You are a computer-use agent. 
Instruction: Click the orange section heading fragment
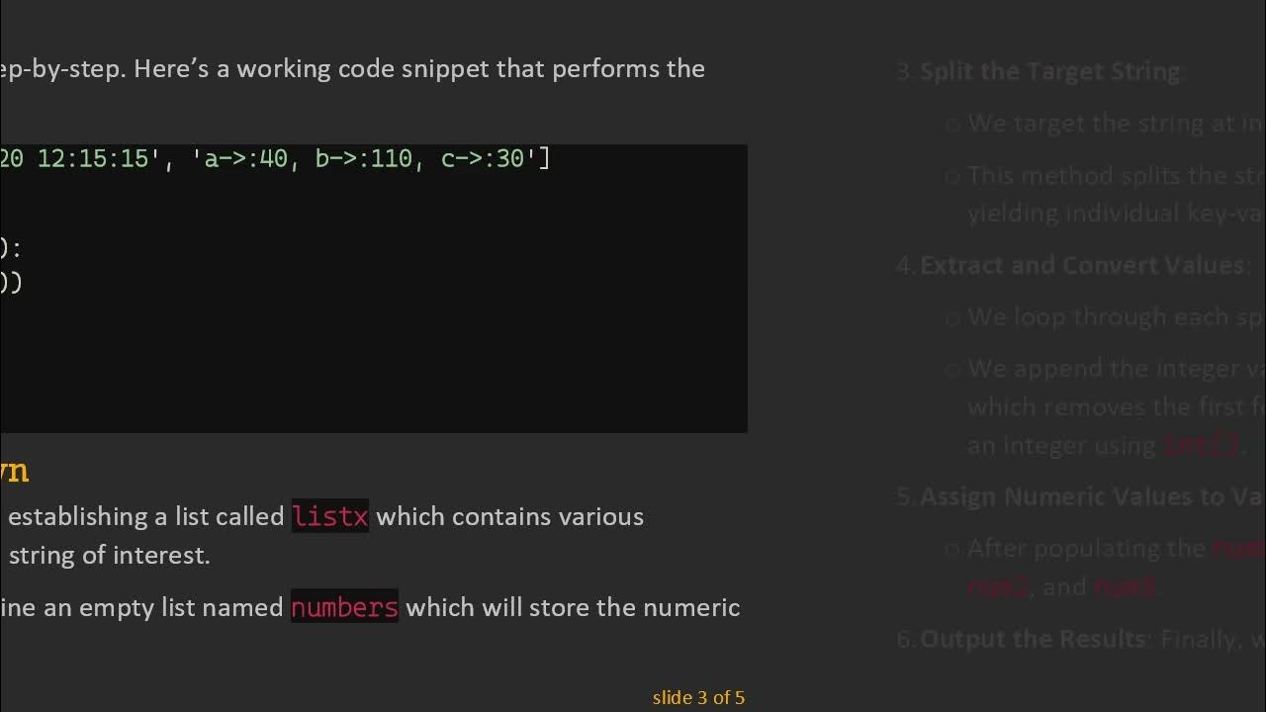(x=14, y=471)
